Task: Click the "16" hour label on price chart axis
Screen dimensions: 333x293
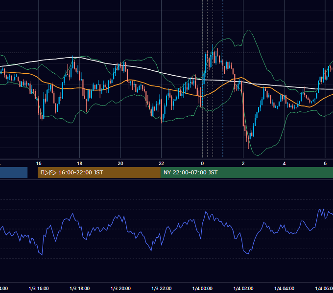Action: click(39, 164)
